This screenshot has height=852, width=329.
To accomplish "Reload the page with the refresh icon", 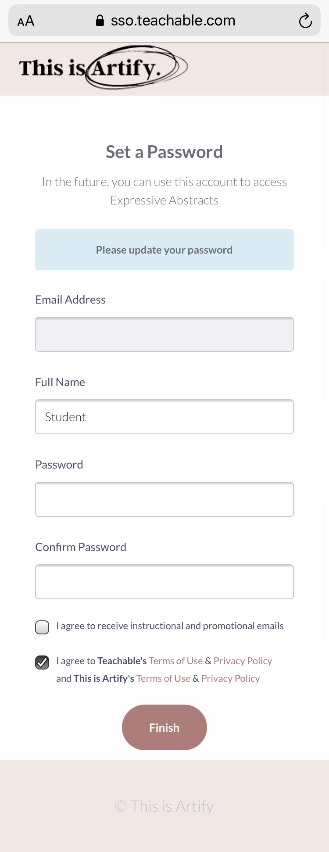I will click(x=305, y=21).
